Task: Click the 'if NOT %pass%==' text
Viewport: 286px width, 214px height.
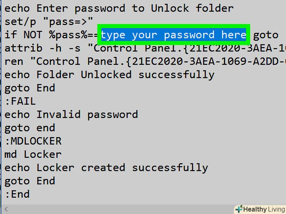Action: [53, 35]
